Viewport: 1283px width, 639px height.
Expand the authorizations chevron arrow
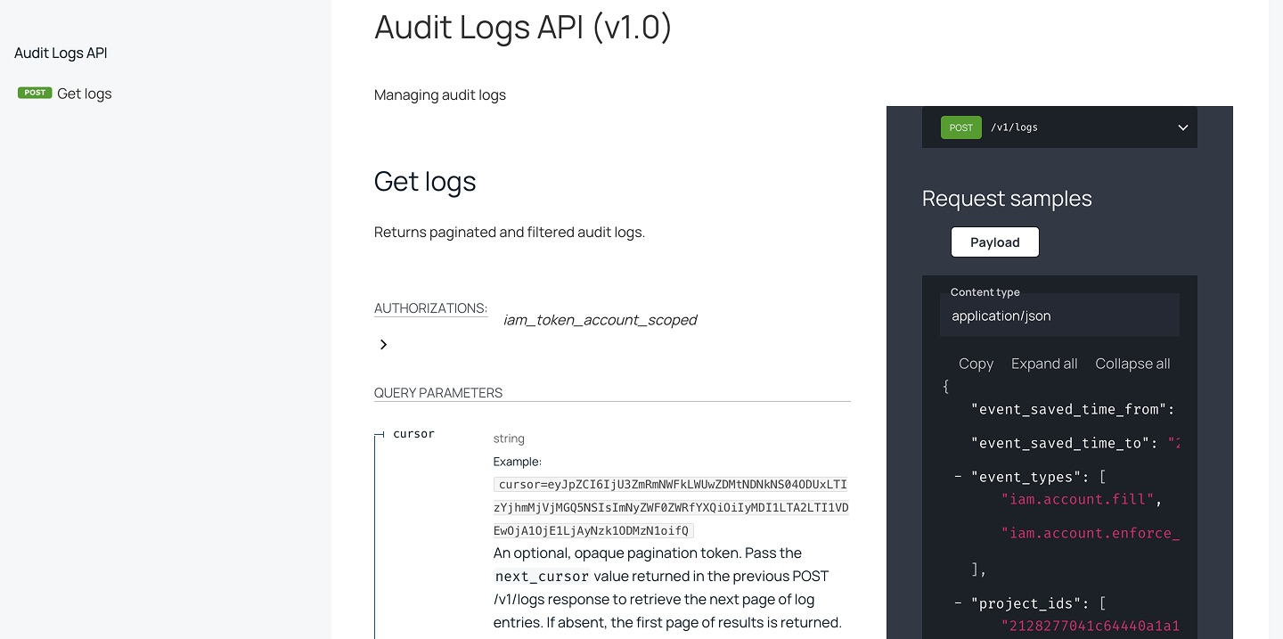(x=383, y=345)
